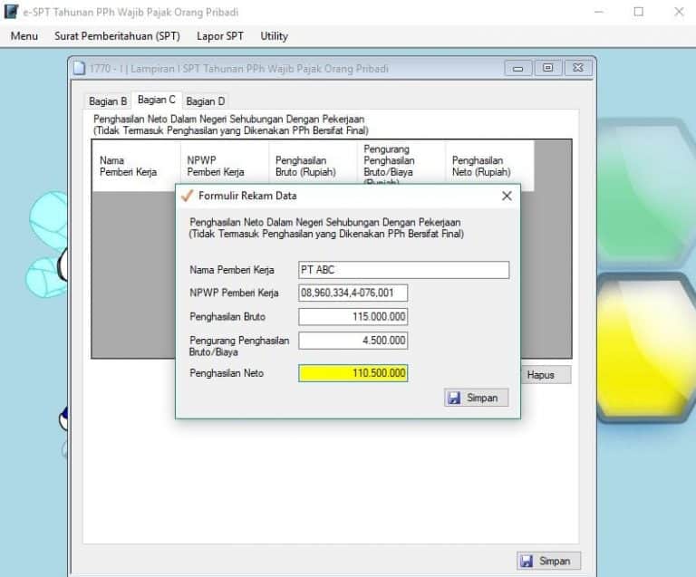Click the yellow Penghasilan Neto field

(353, 373)
